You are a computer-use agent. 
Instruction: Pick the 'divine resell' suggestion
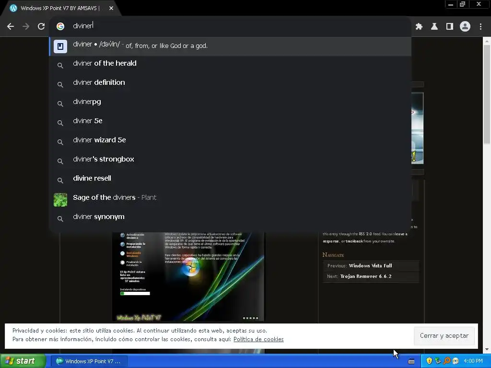point(230,178)
